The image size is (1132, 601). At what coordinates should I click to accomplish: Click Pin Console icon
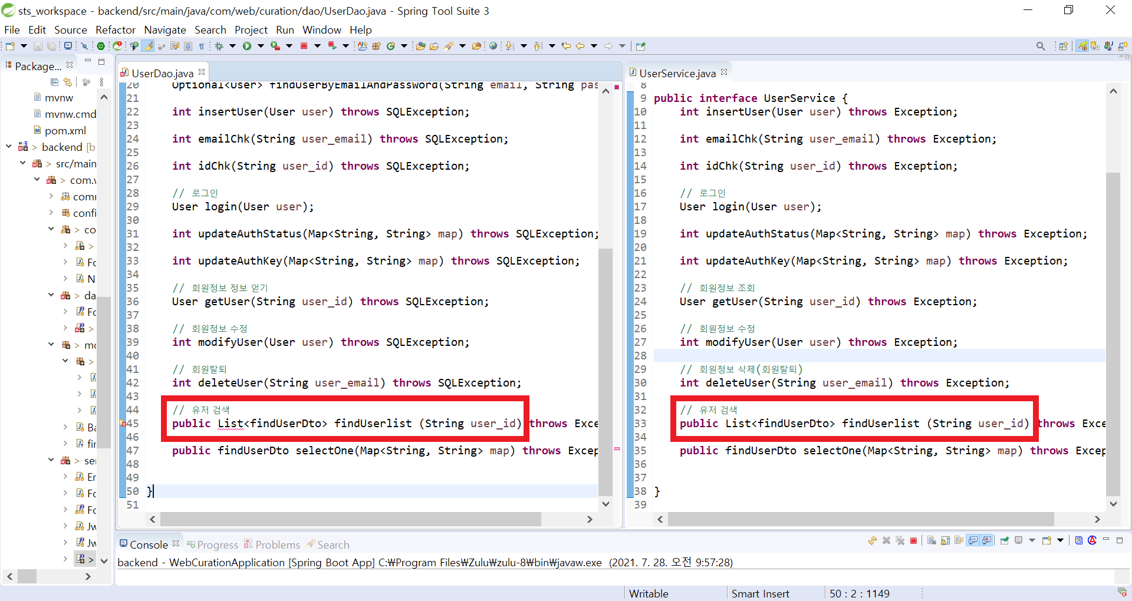point(1005,540)
